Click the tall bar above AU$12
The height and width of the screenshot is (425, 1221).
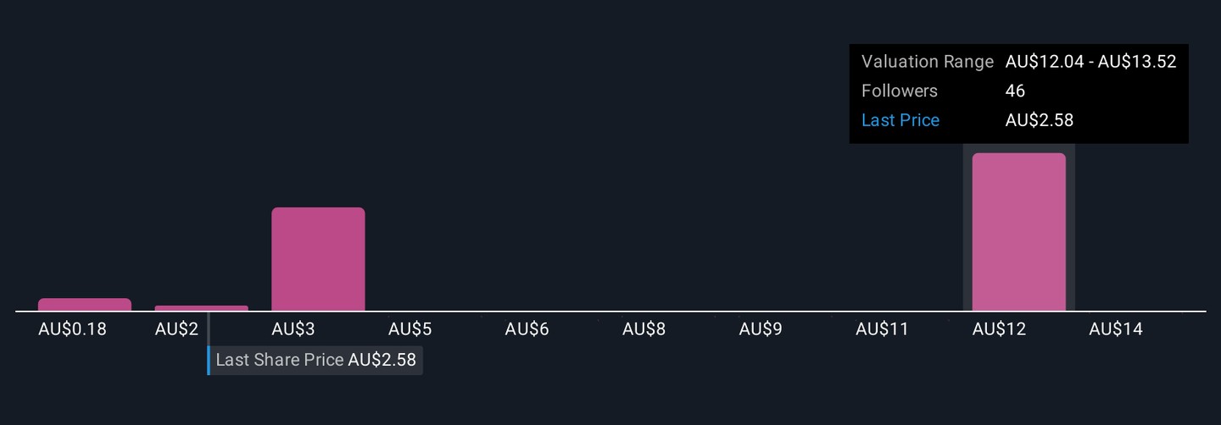click(1018, 232)
